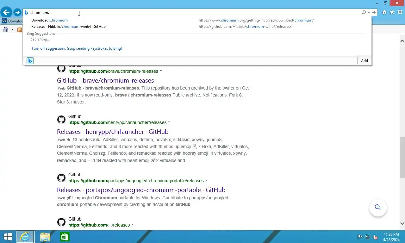Viewport: 405px width, 243px height.
Task: Click Internet Explorer taskbar icon
Action: (25, 237)
